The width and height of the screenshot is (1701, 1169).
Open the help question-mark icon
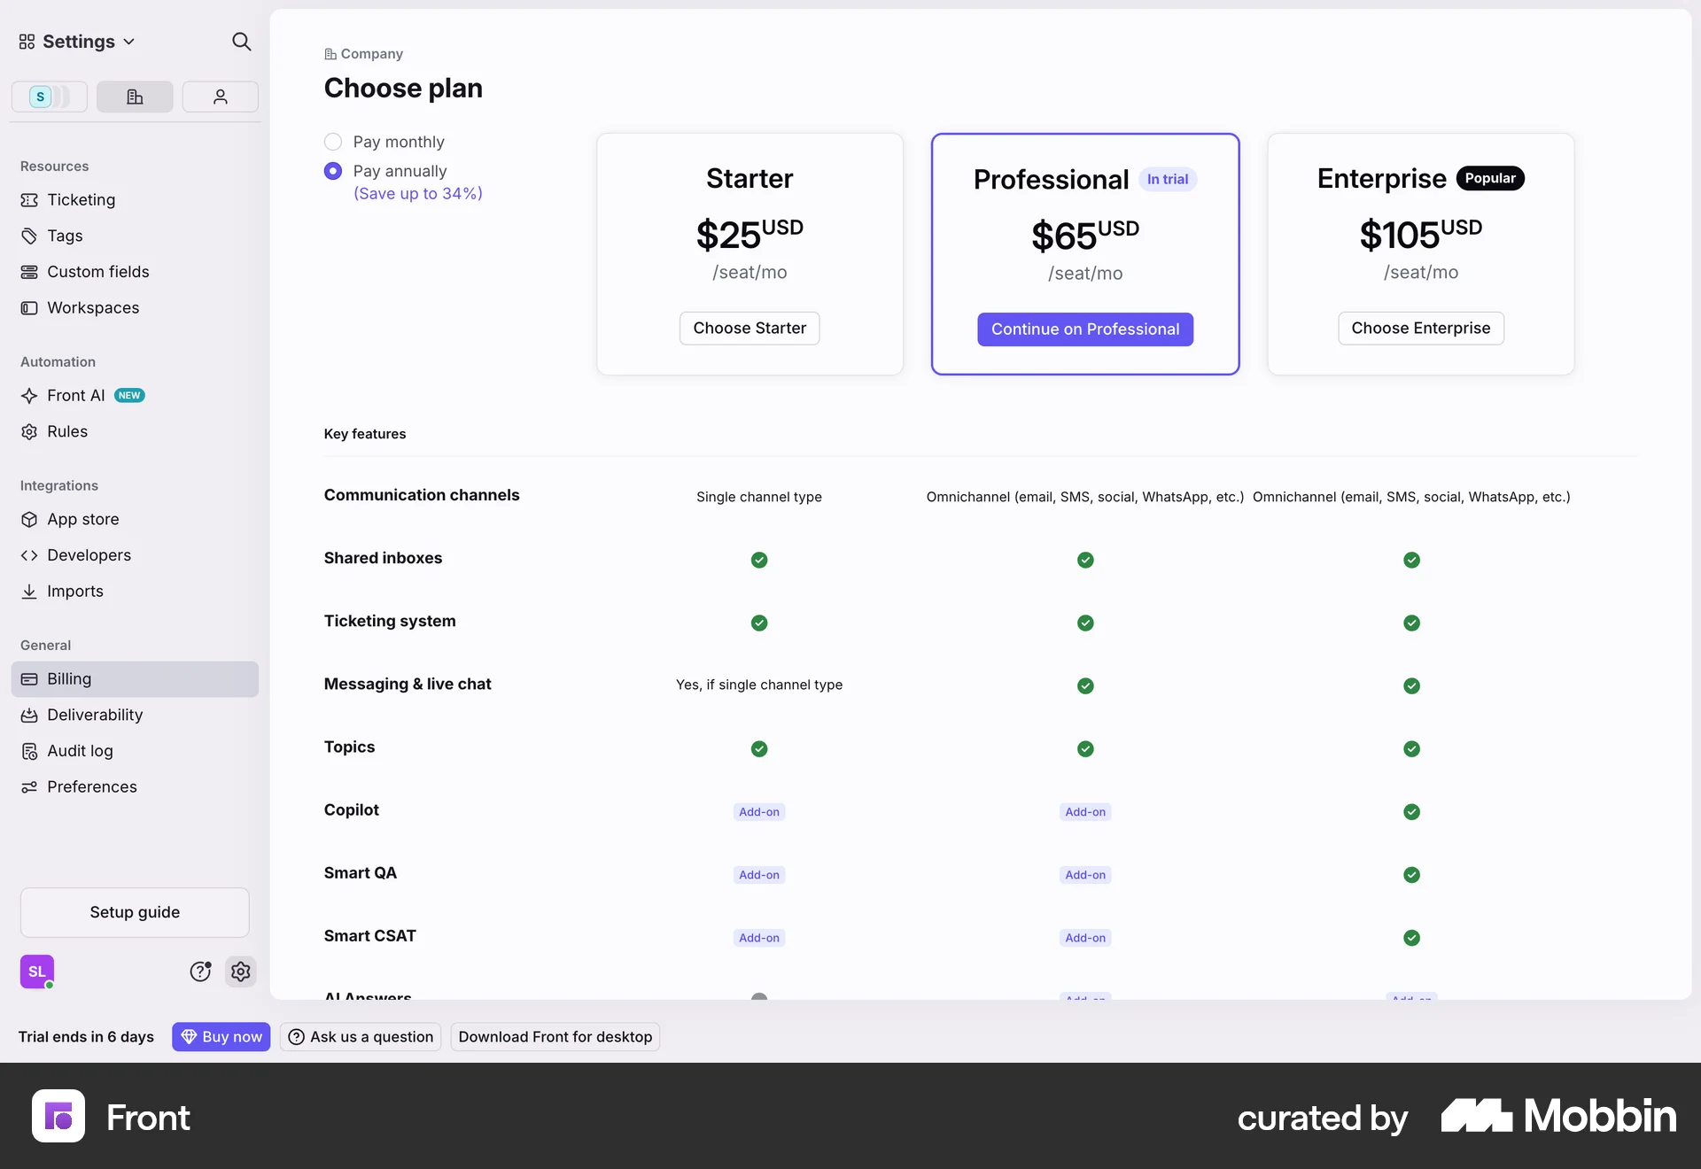tap(200, 972)
